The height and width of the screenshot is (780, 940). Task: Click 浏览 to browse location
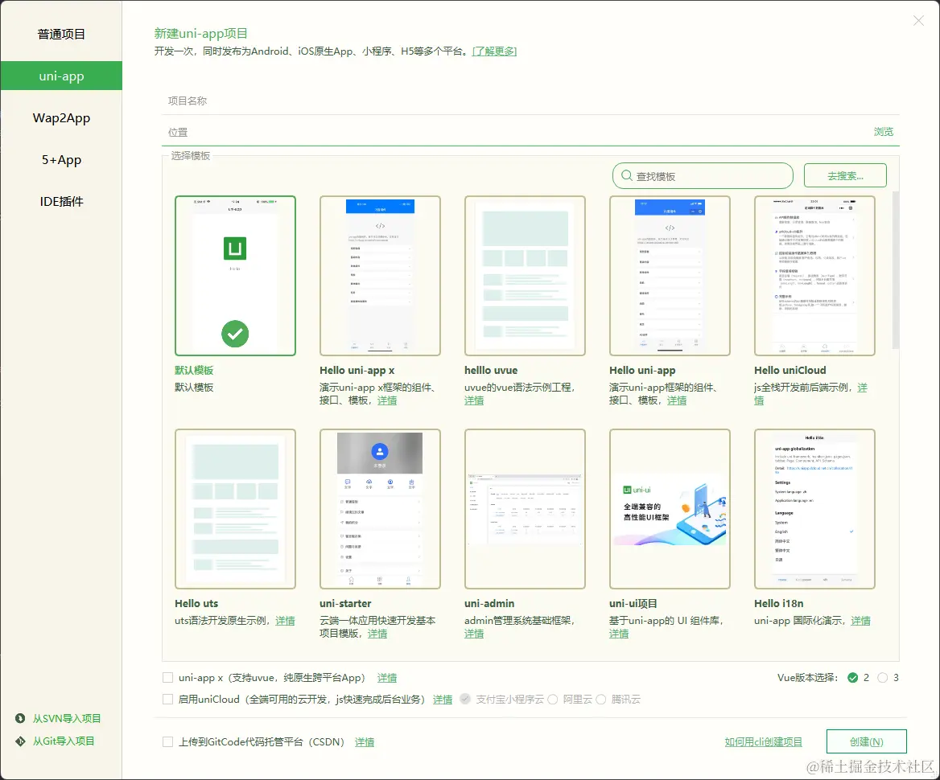pos(883,131)
